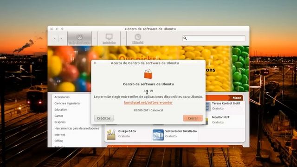Minimize the Software Center main window

(x=57, y=29)
